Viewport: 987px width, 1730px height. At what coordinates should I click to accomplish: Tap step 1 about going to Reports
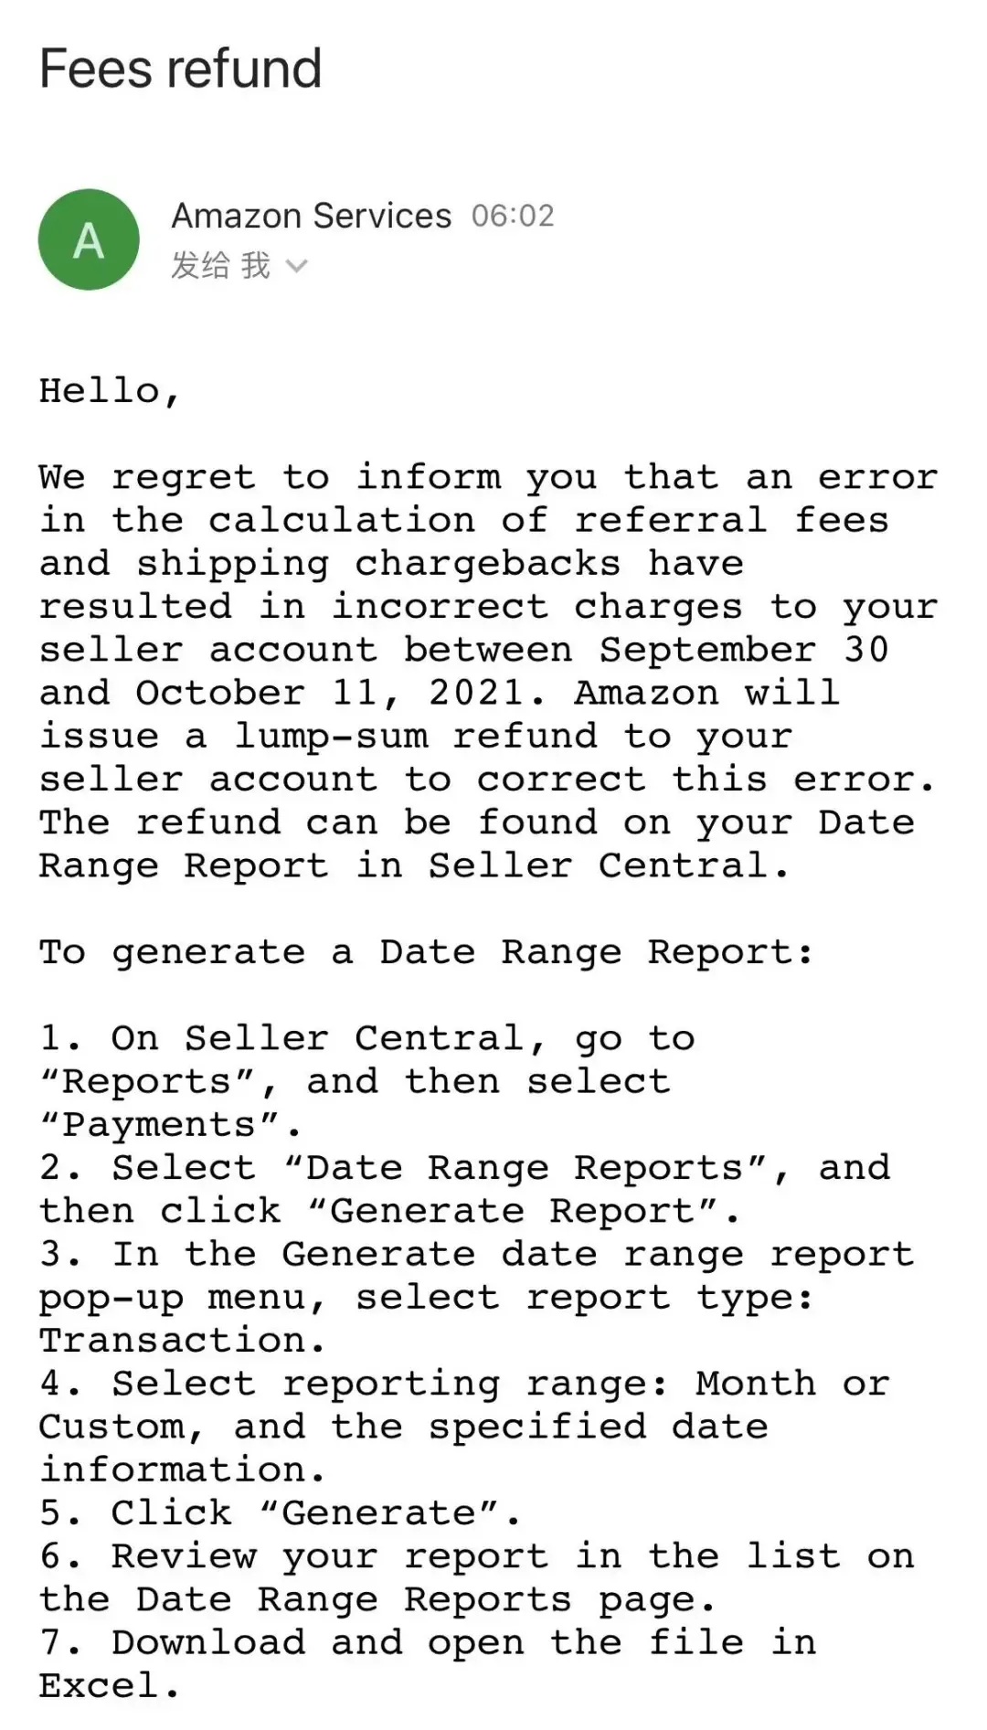tap(367, 1081)
